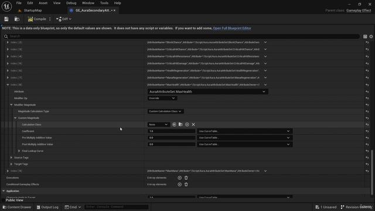Edit Post Multiply Additive Value field
The width and height of the screenshot is (375, 211).
[171, 144]
